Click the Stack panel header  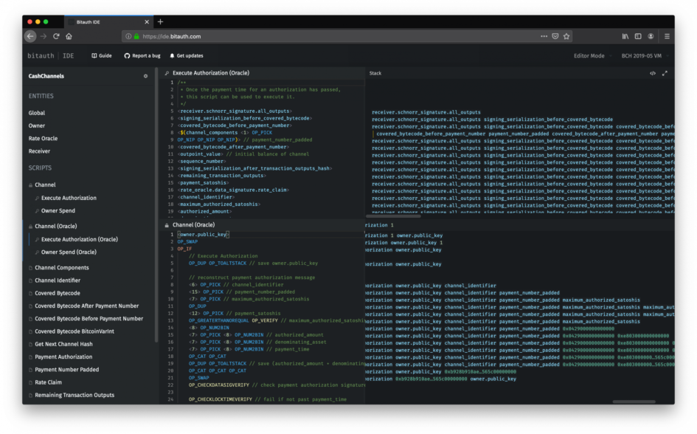375,73
